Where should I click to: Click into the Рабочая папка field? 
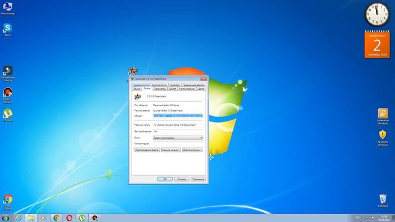178,125
